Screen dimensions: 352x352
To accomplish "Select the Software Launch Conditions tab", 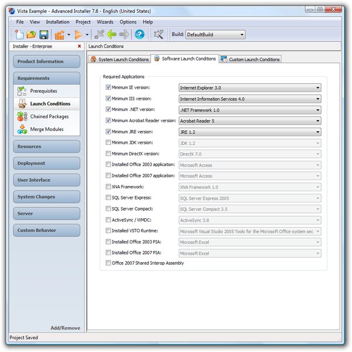I will (x=185, y=59).
